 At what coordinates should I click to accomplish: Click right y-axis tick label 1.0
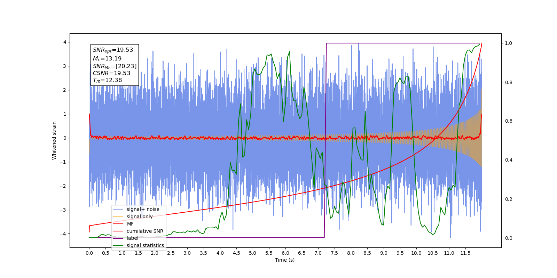click(x=508, y=43)
